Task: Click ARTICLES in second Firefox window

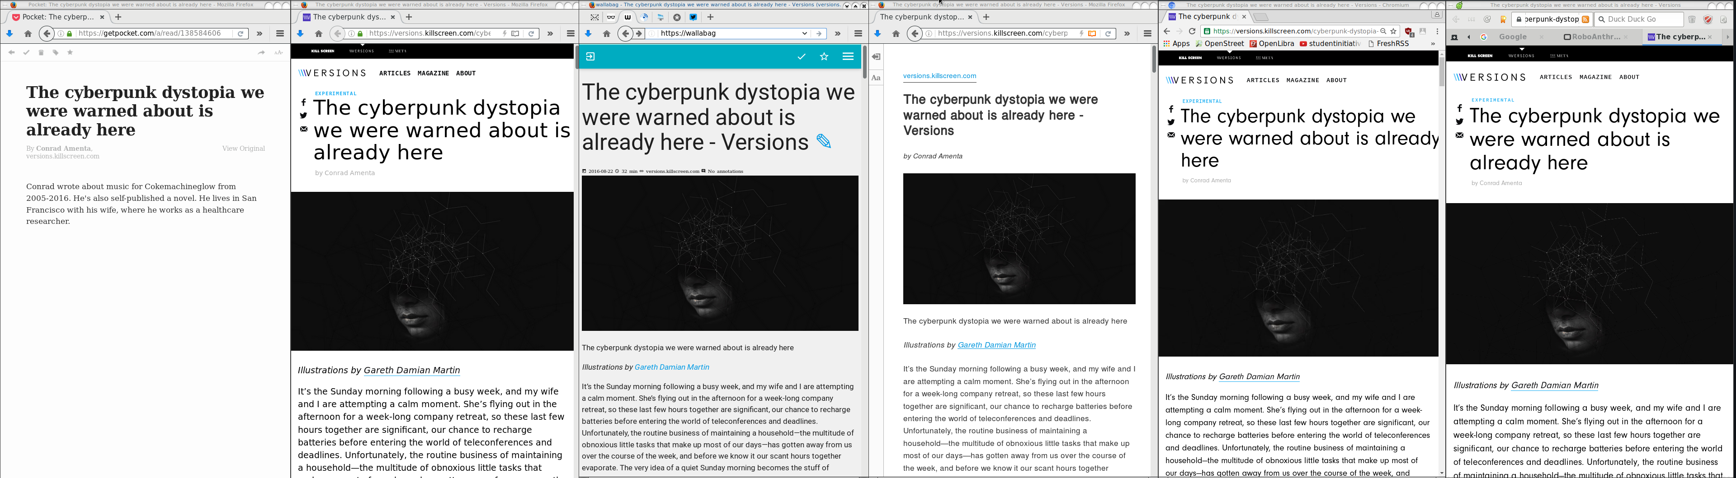Action: [x=395, y=74]
